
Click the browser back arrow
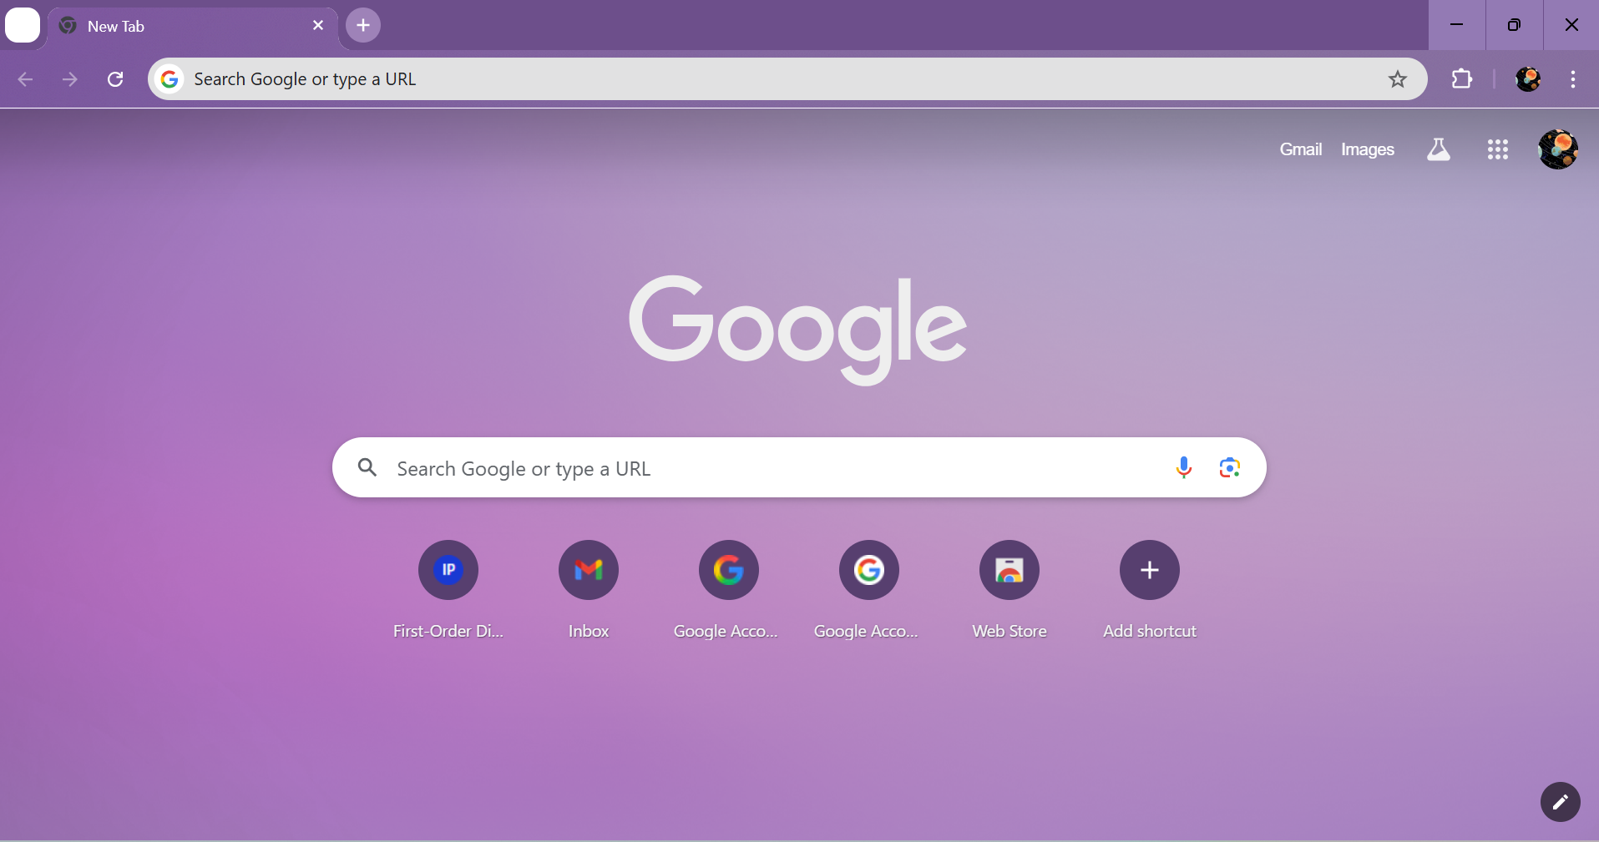point(25,79)
